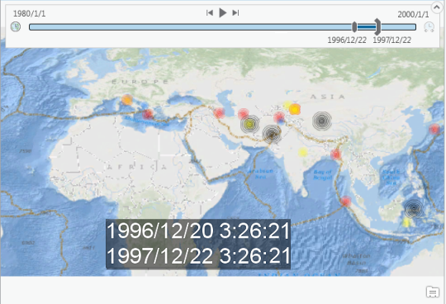Screen dimensions: 446x304
Task: Click the black ringed marker near Indonesia
Action: pyautogui.click(x=414, y=209)
